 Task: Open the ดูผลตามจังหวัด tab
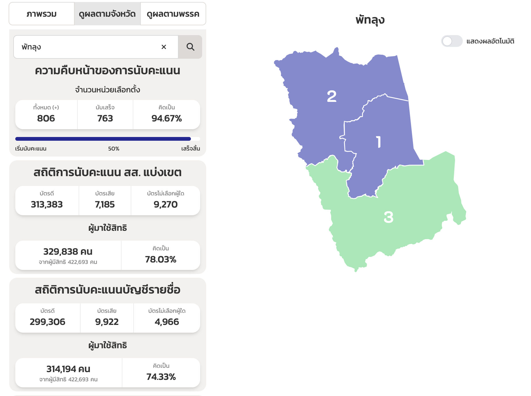pos(107,14)
